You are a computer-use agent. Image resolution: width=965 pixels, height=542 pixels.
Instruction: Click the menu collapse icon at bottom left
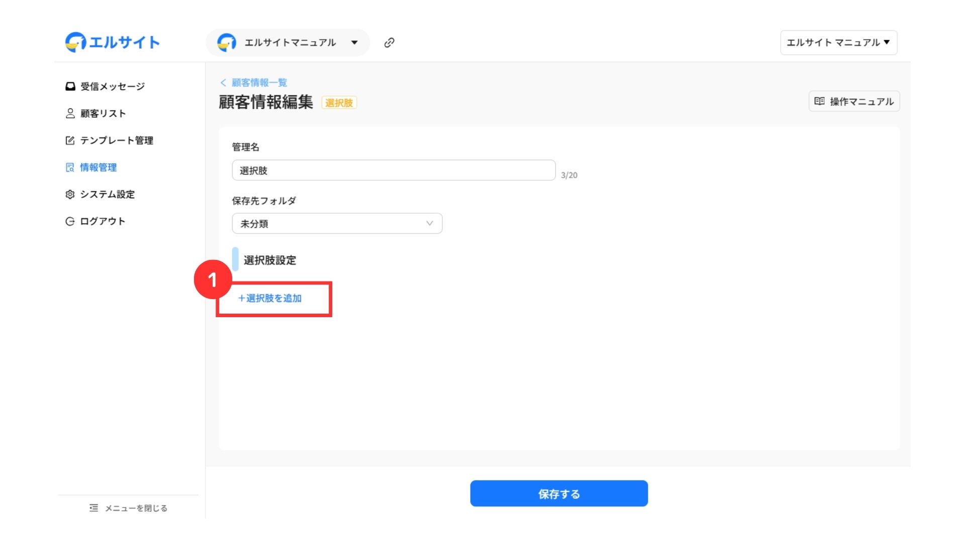point(93,508)
